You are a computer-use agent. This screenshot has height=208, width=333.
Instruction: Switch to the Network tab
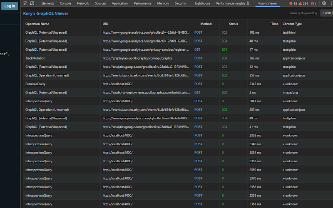coord(83,3)
